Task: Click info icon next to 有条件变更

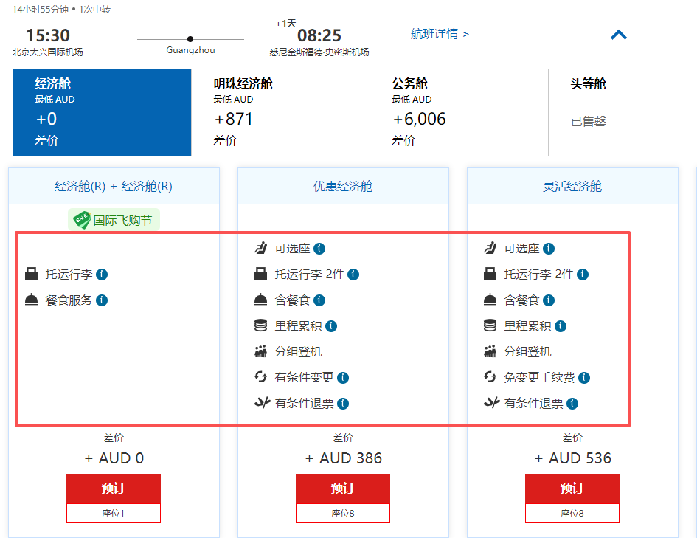Action: (x=343, y=378)
